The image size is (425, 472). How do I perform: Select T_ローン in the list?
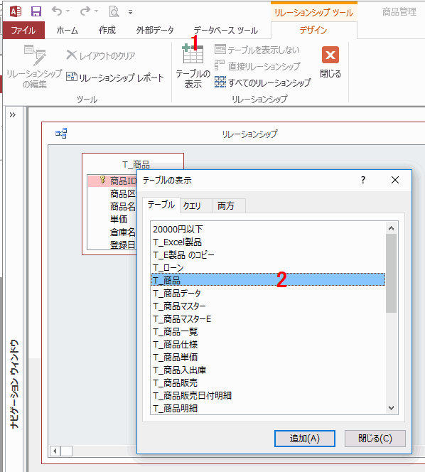point(269,267)
